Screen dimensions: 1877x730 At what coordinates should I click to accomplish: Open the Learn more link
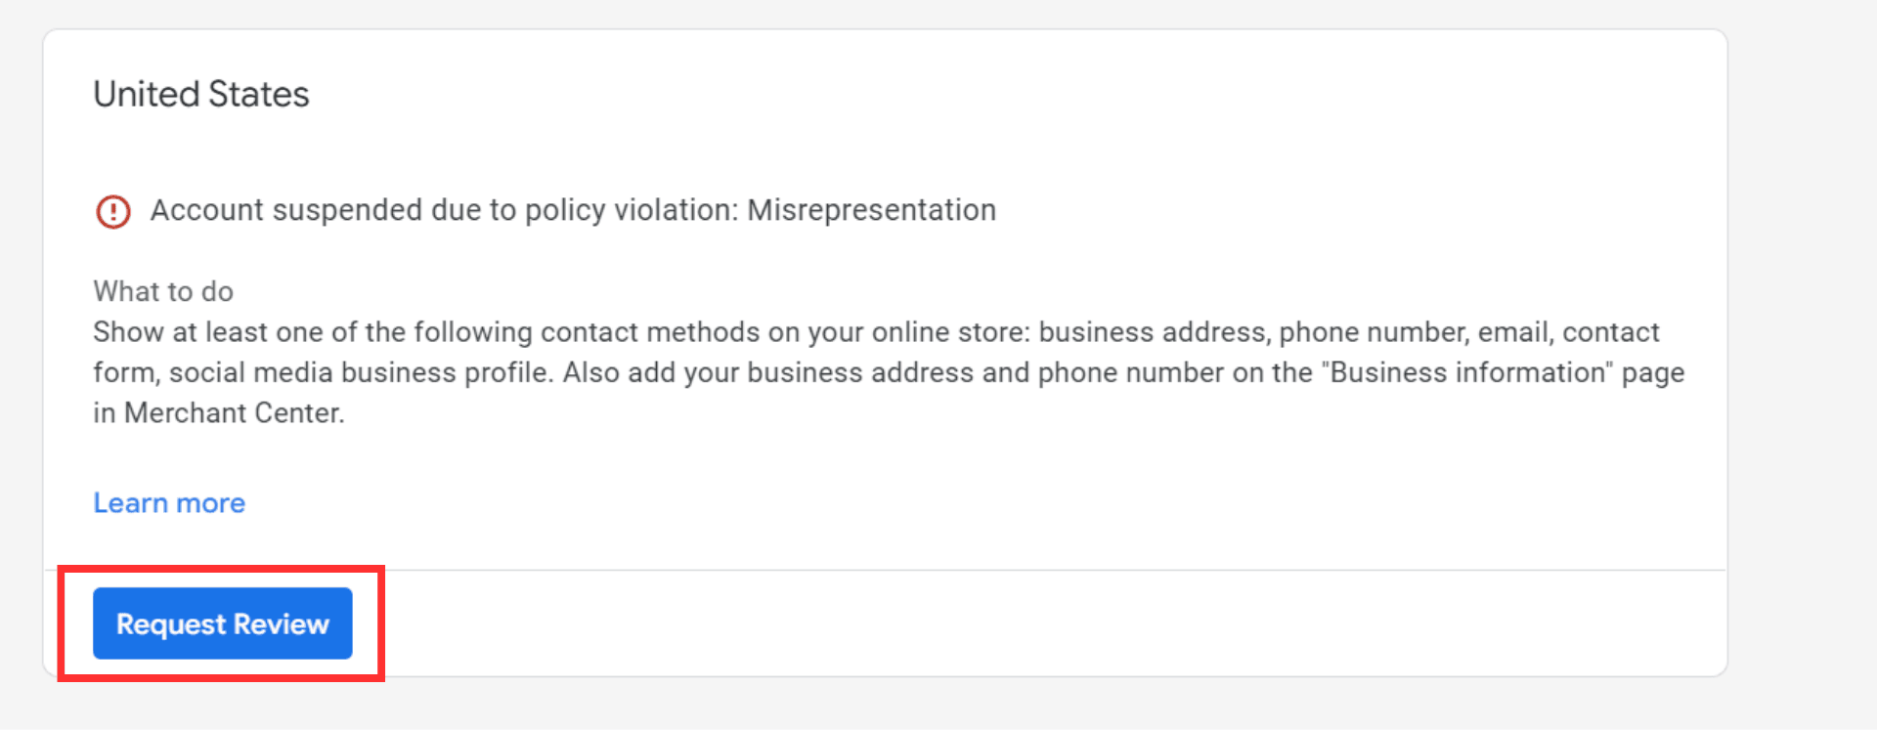pyautogui.click(x=168, y=502)
